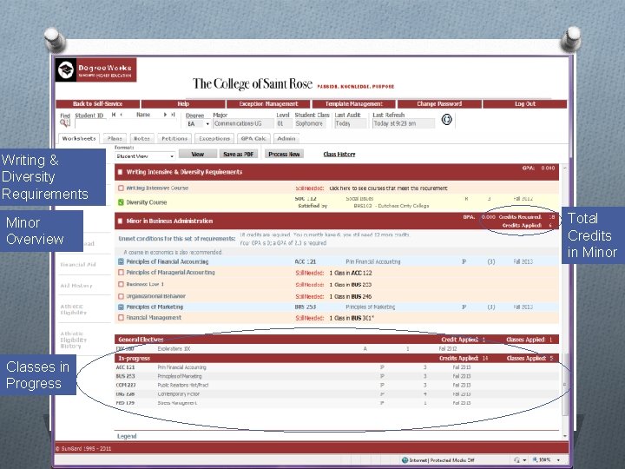Switch to the Petitions tab
Viewport: 625px width, 469px height.
coord(174,138)
